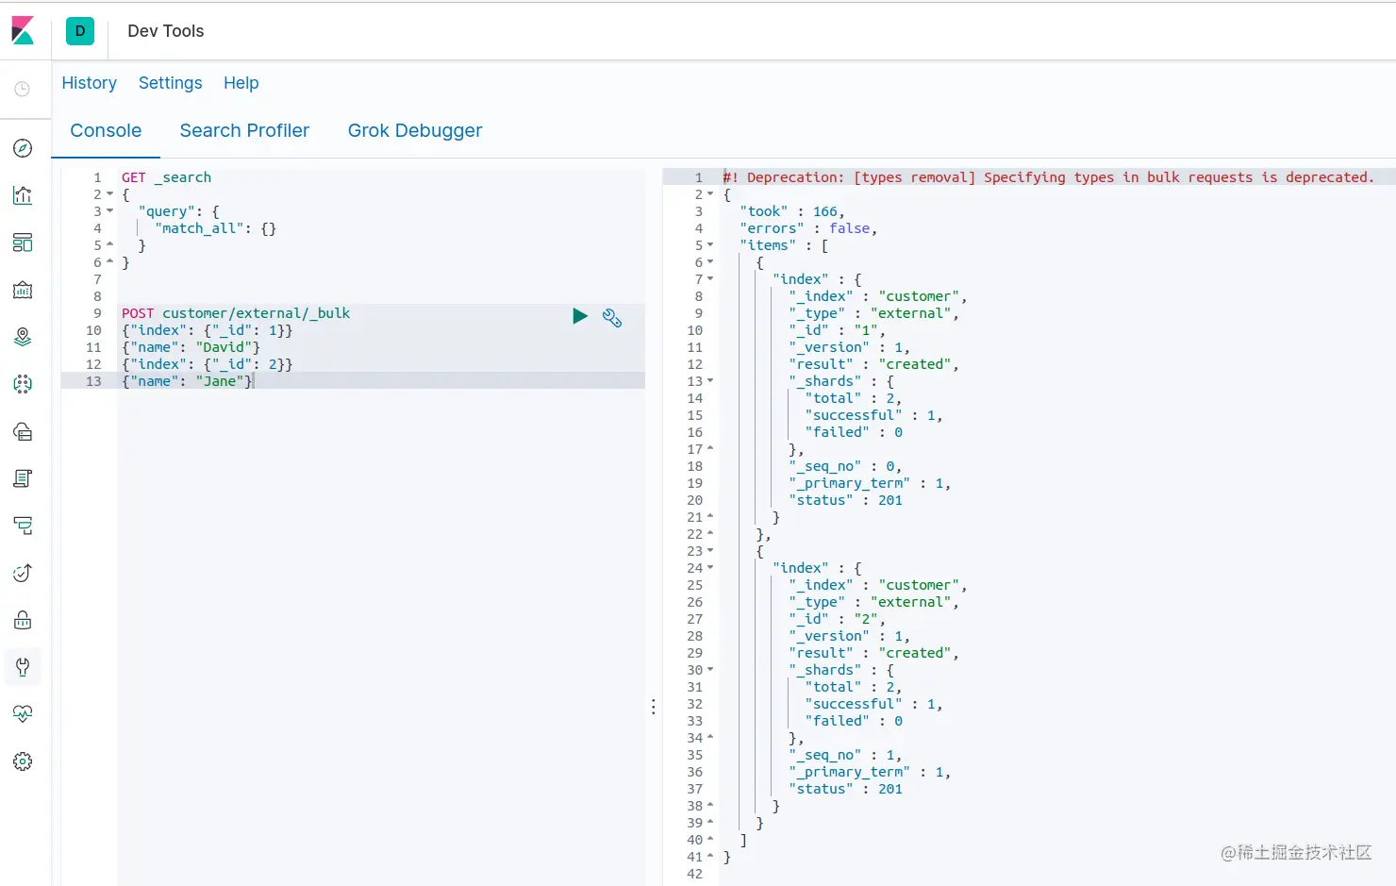The width and height of the screenshot is (1396, 886).
Task: Collapse _shards fold arrow at line 30
Action: (x=710, y=670)
